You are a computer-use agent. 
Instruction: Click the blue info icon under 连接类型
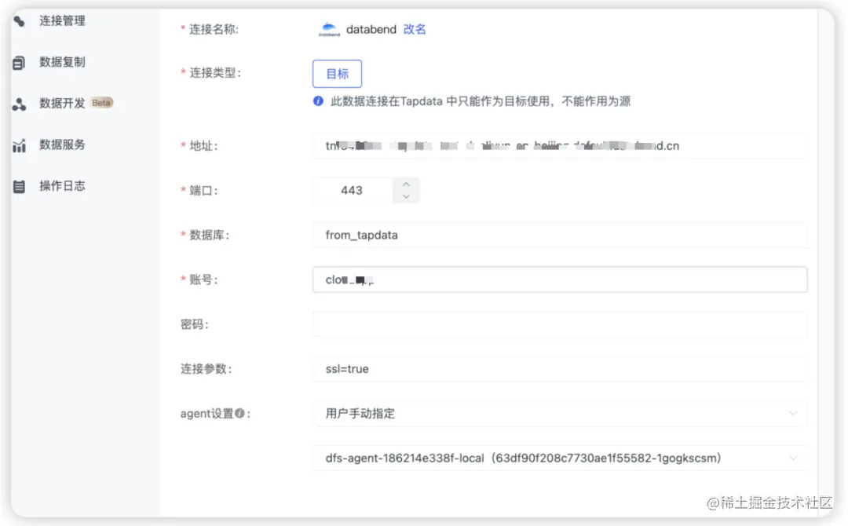coord(318,101)
